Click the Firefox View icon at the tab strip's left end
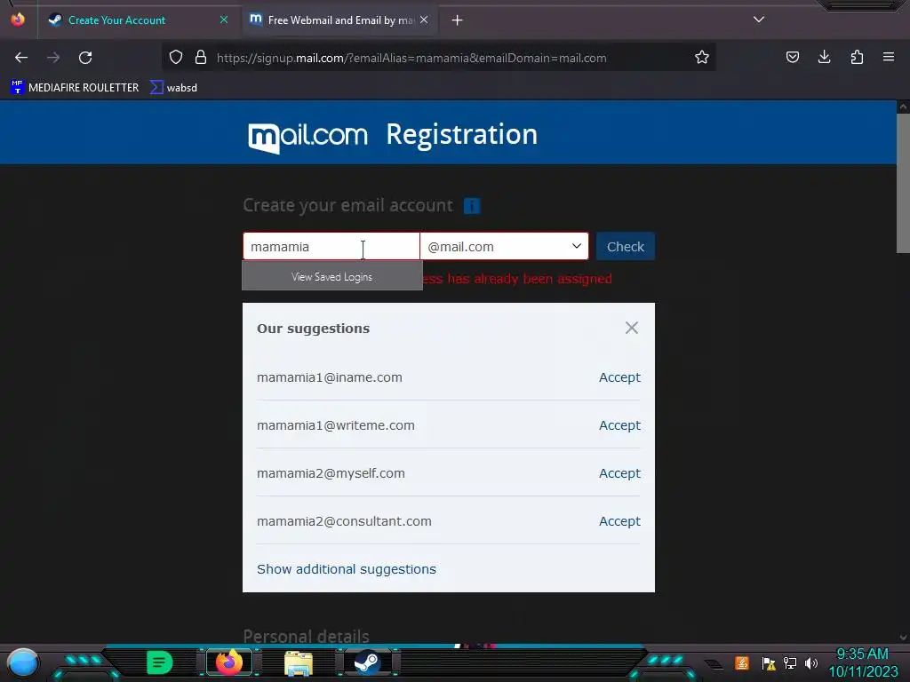 18,20
